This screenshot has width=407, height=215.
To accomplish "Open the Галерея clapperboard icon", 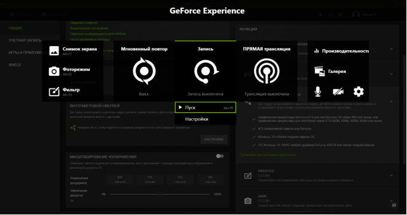I will [x=320, y=71].
